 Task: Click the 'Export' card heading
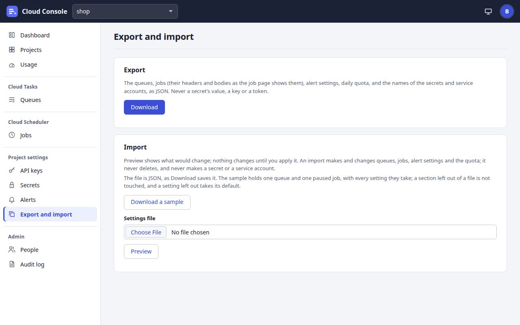(134, 70)
